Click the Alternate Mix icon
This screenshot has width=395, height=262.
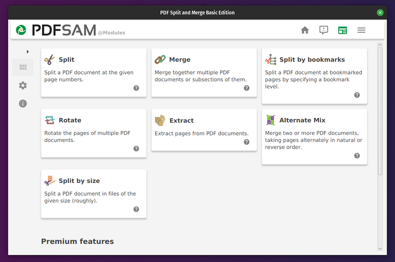pyautogui.click(x=271, y=120)
